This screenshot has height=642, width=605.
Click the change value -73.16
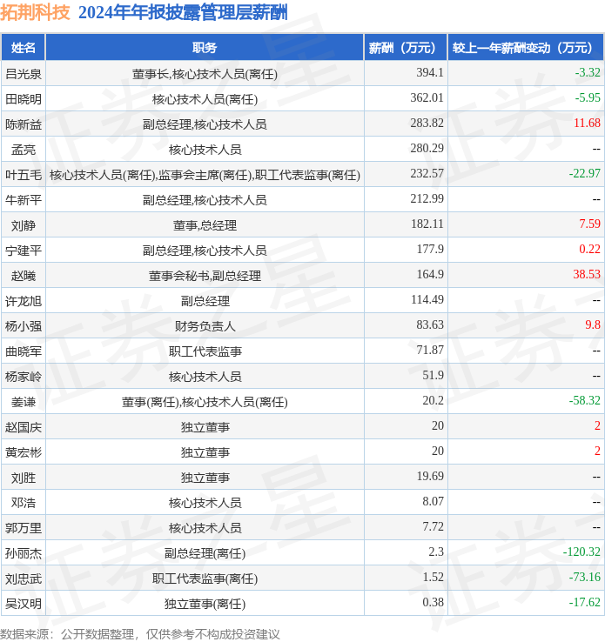click(584, 578)
